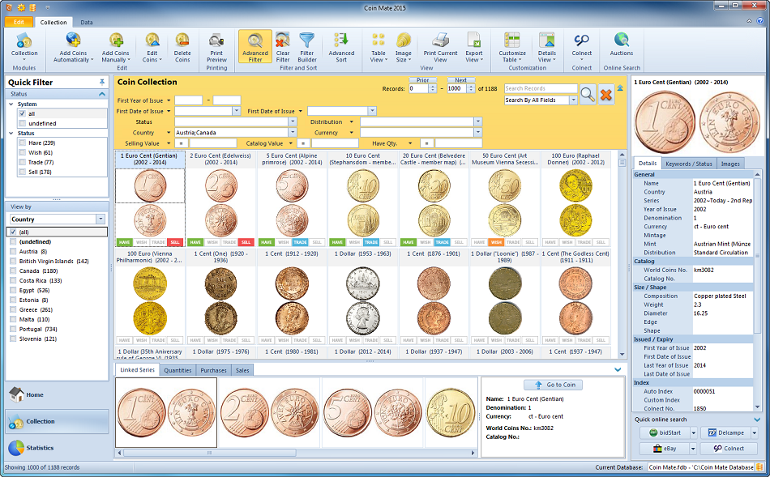The height and width of the screenshot is (477, 770).
Task: Check the Canada (1180) country checkbox
Action: (13, 270)
